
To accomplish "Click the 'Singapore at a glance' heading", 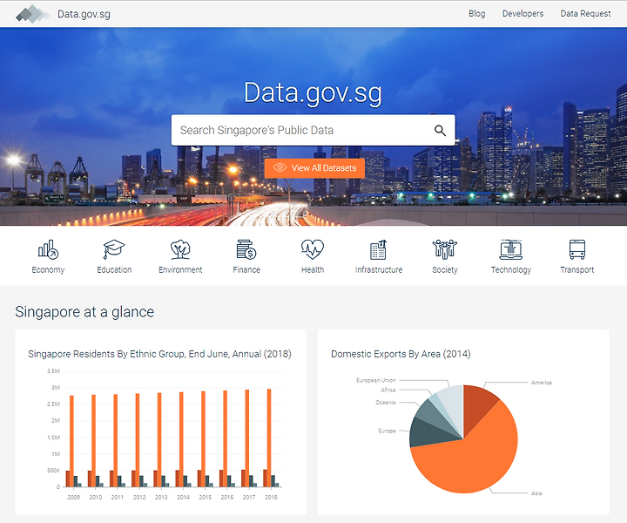I will [x=84, y=312].
